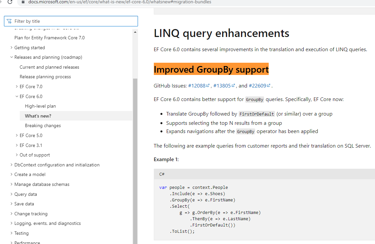
Task: Click the LINQ query enhancements heading
Action: tap(222, 33)
